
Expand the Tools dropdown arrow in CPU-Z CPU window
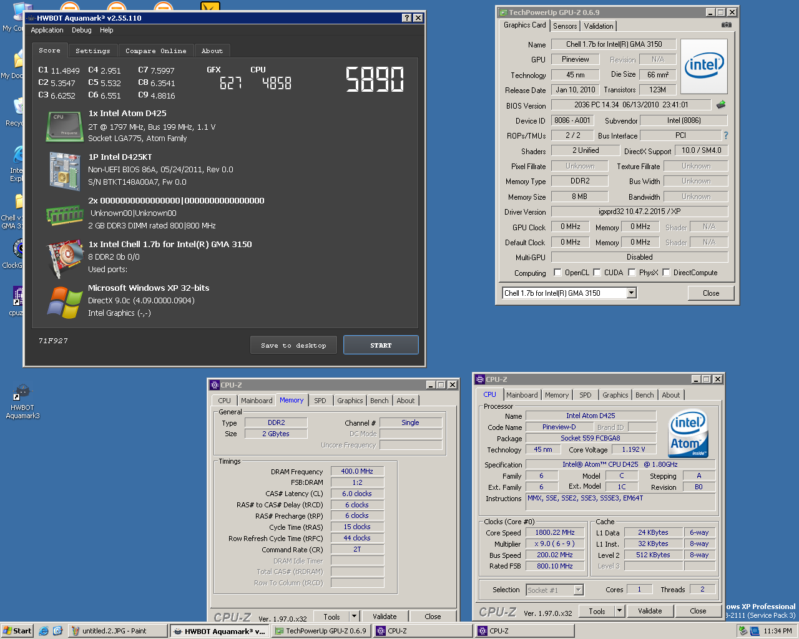click(x=619, y=611)
